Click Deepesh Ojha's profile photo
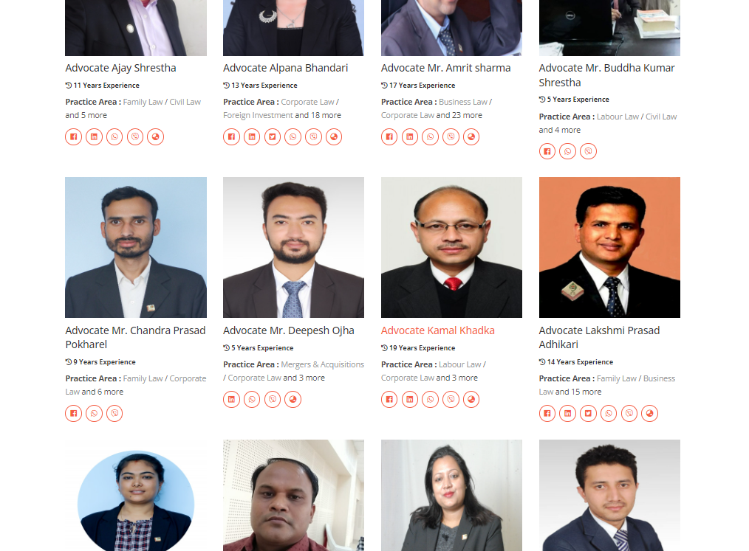The width and height of the screenshot is (749, 551). click(x=293, y=248)
